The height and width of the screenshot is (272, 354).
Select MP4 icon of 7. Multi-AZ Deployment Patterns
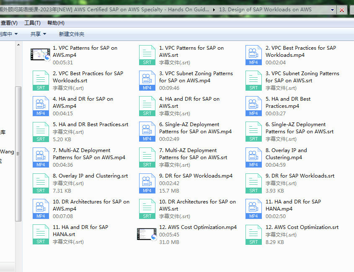coord(41,158)
